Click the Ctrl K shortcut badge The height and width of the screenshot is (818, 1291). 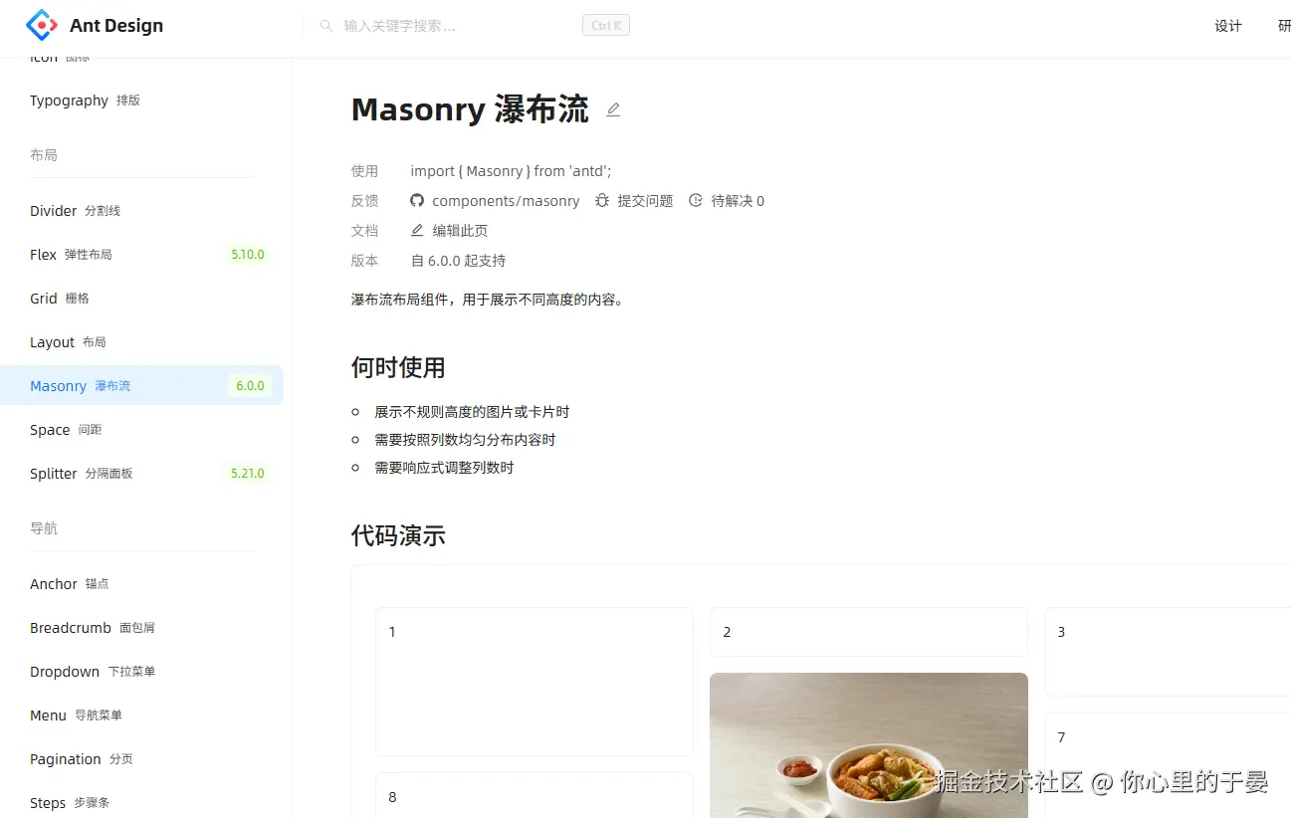(606, 26)
